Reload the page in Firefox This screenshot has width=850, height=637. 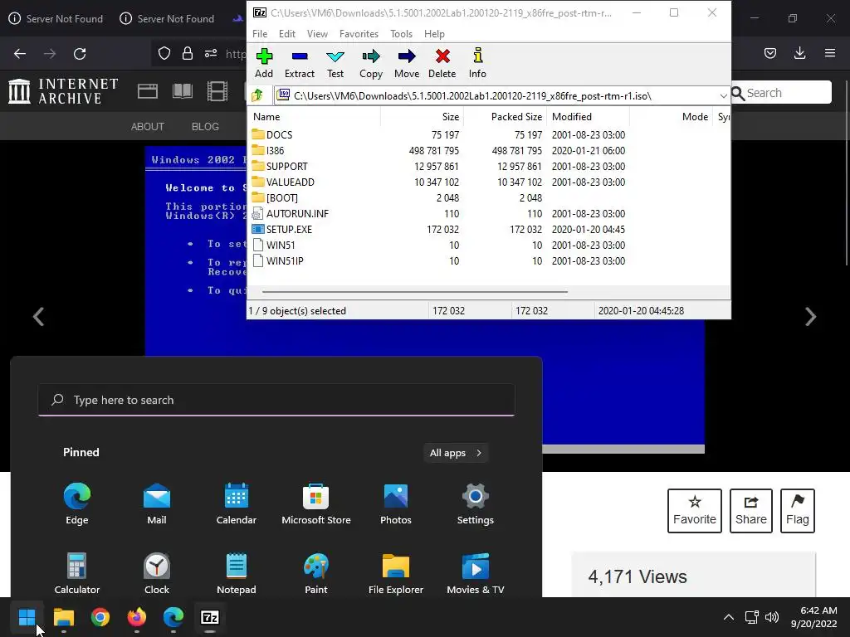click(x=80, y=53)
